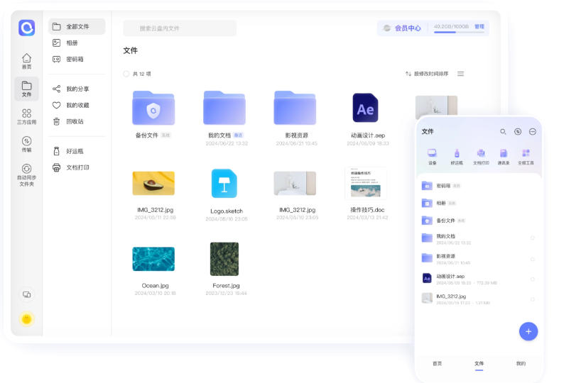
Task: Open 全部工具 (all tools) in the phone panel
Action: 526,156
